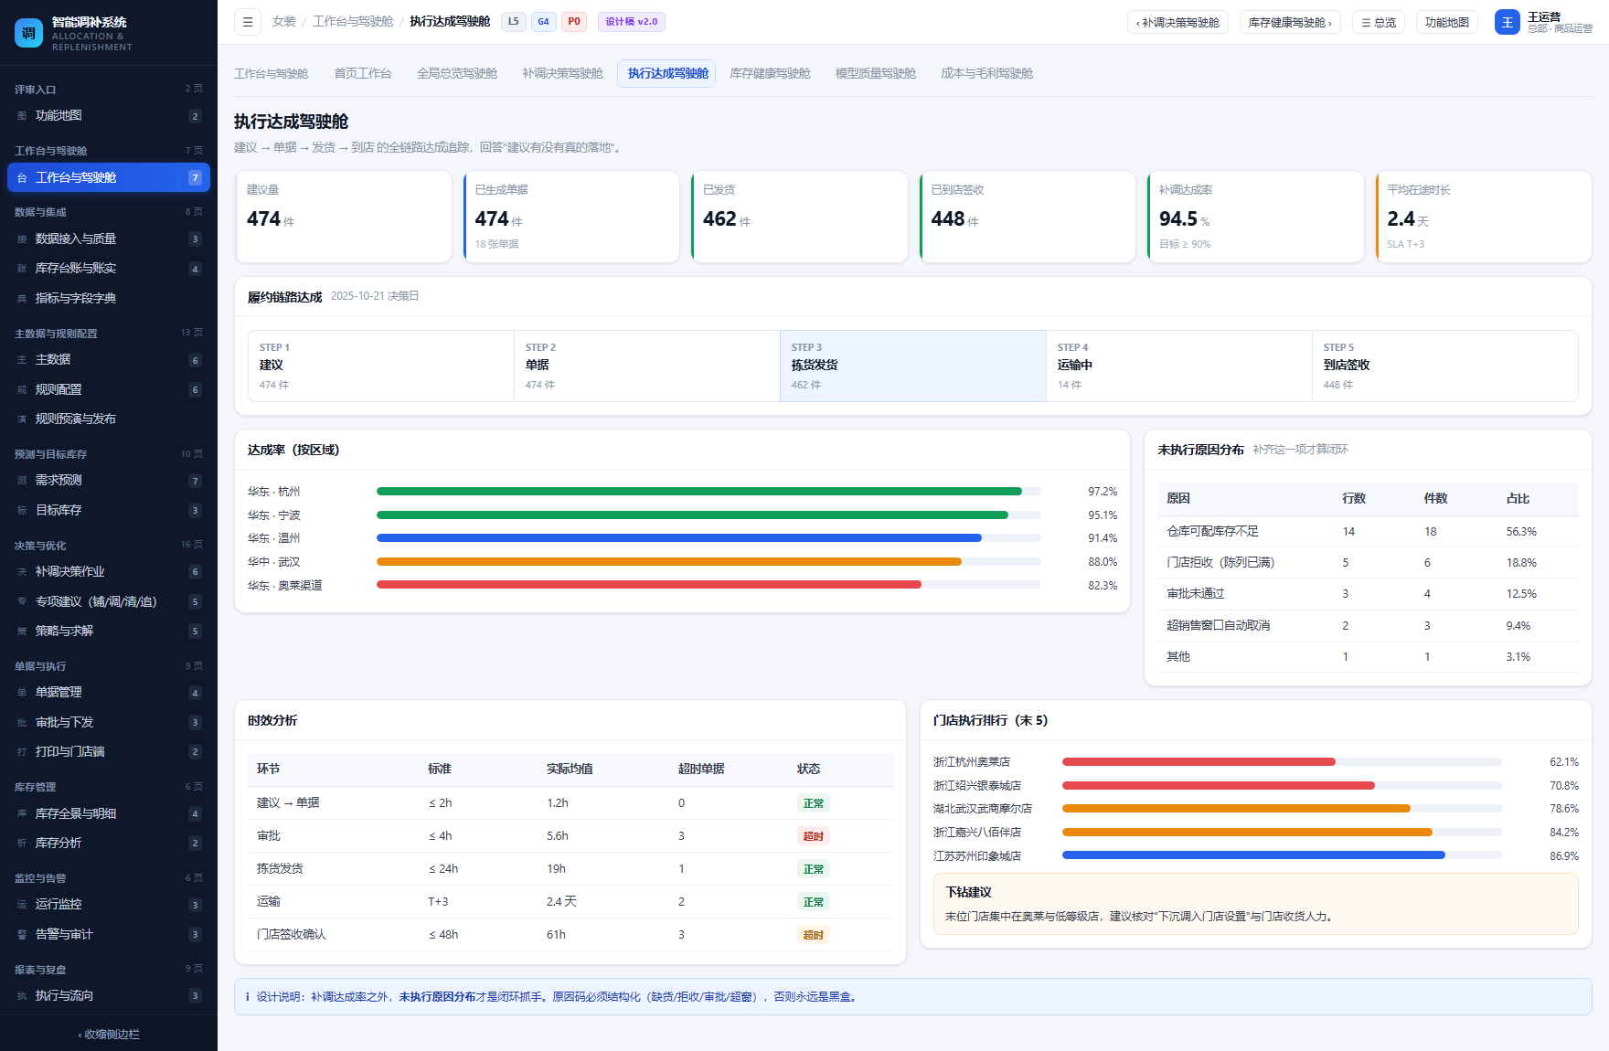Click the 功能地图 header button
This screenshot has width=1609, height=1051.
point(1447,22)
